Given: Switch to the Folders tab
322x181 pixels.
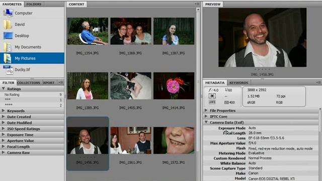Looking at the screenshot, I should click(34, 4).
